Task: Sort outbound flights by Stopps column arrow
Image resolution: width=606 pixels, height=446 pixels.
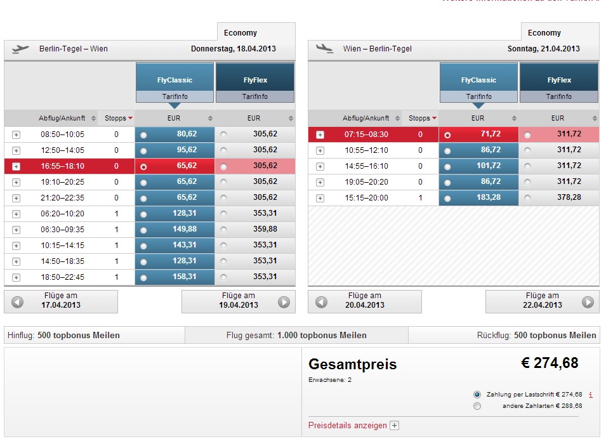Action: pos(130,118)
